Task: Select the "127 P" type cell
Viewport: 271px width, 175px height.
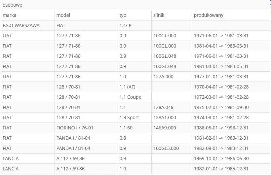Action: (126, 25)
